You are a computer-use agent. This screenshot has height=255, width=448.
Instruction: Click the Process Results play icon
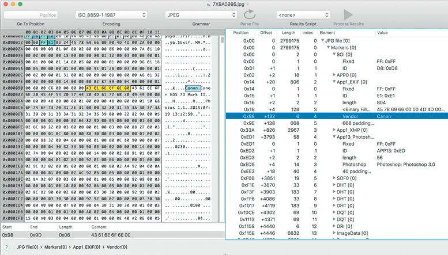pyautogui.click(x=348, y=14)
